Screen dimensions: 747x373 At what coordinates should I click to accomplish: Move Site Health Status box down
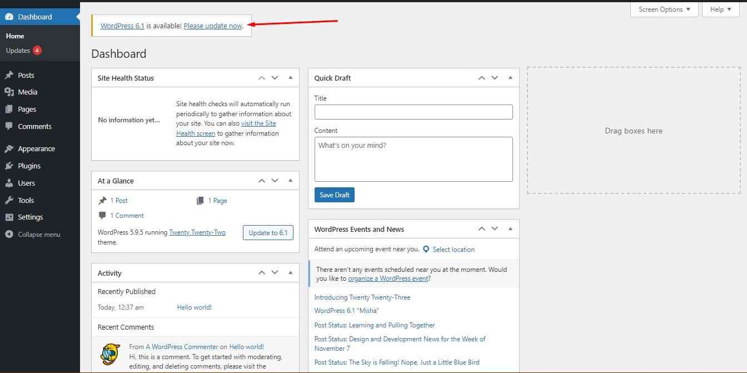(275, 78)
